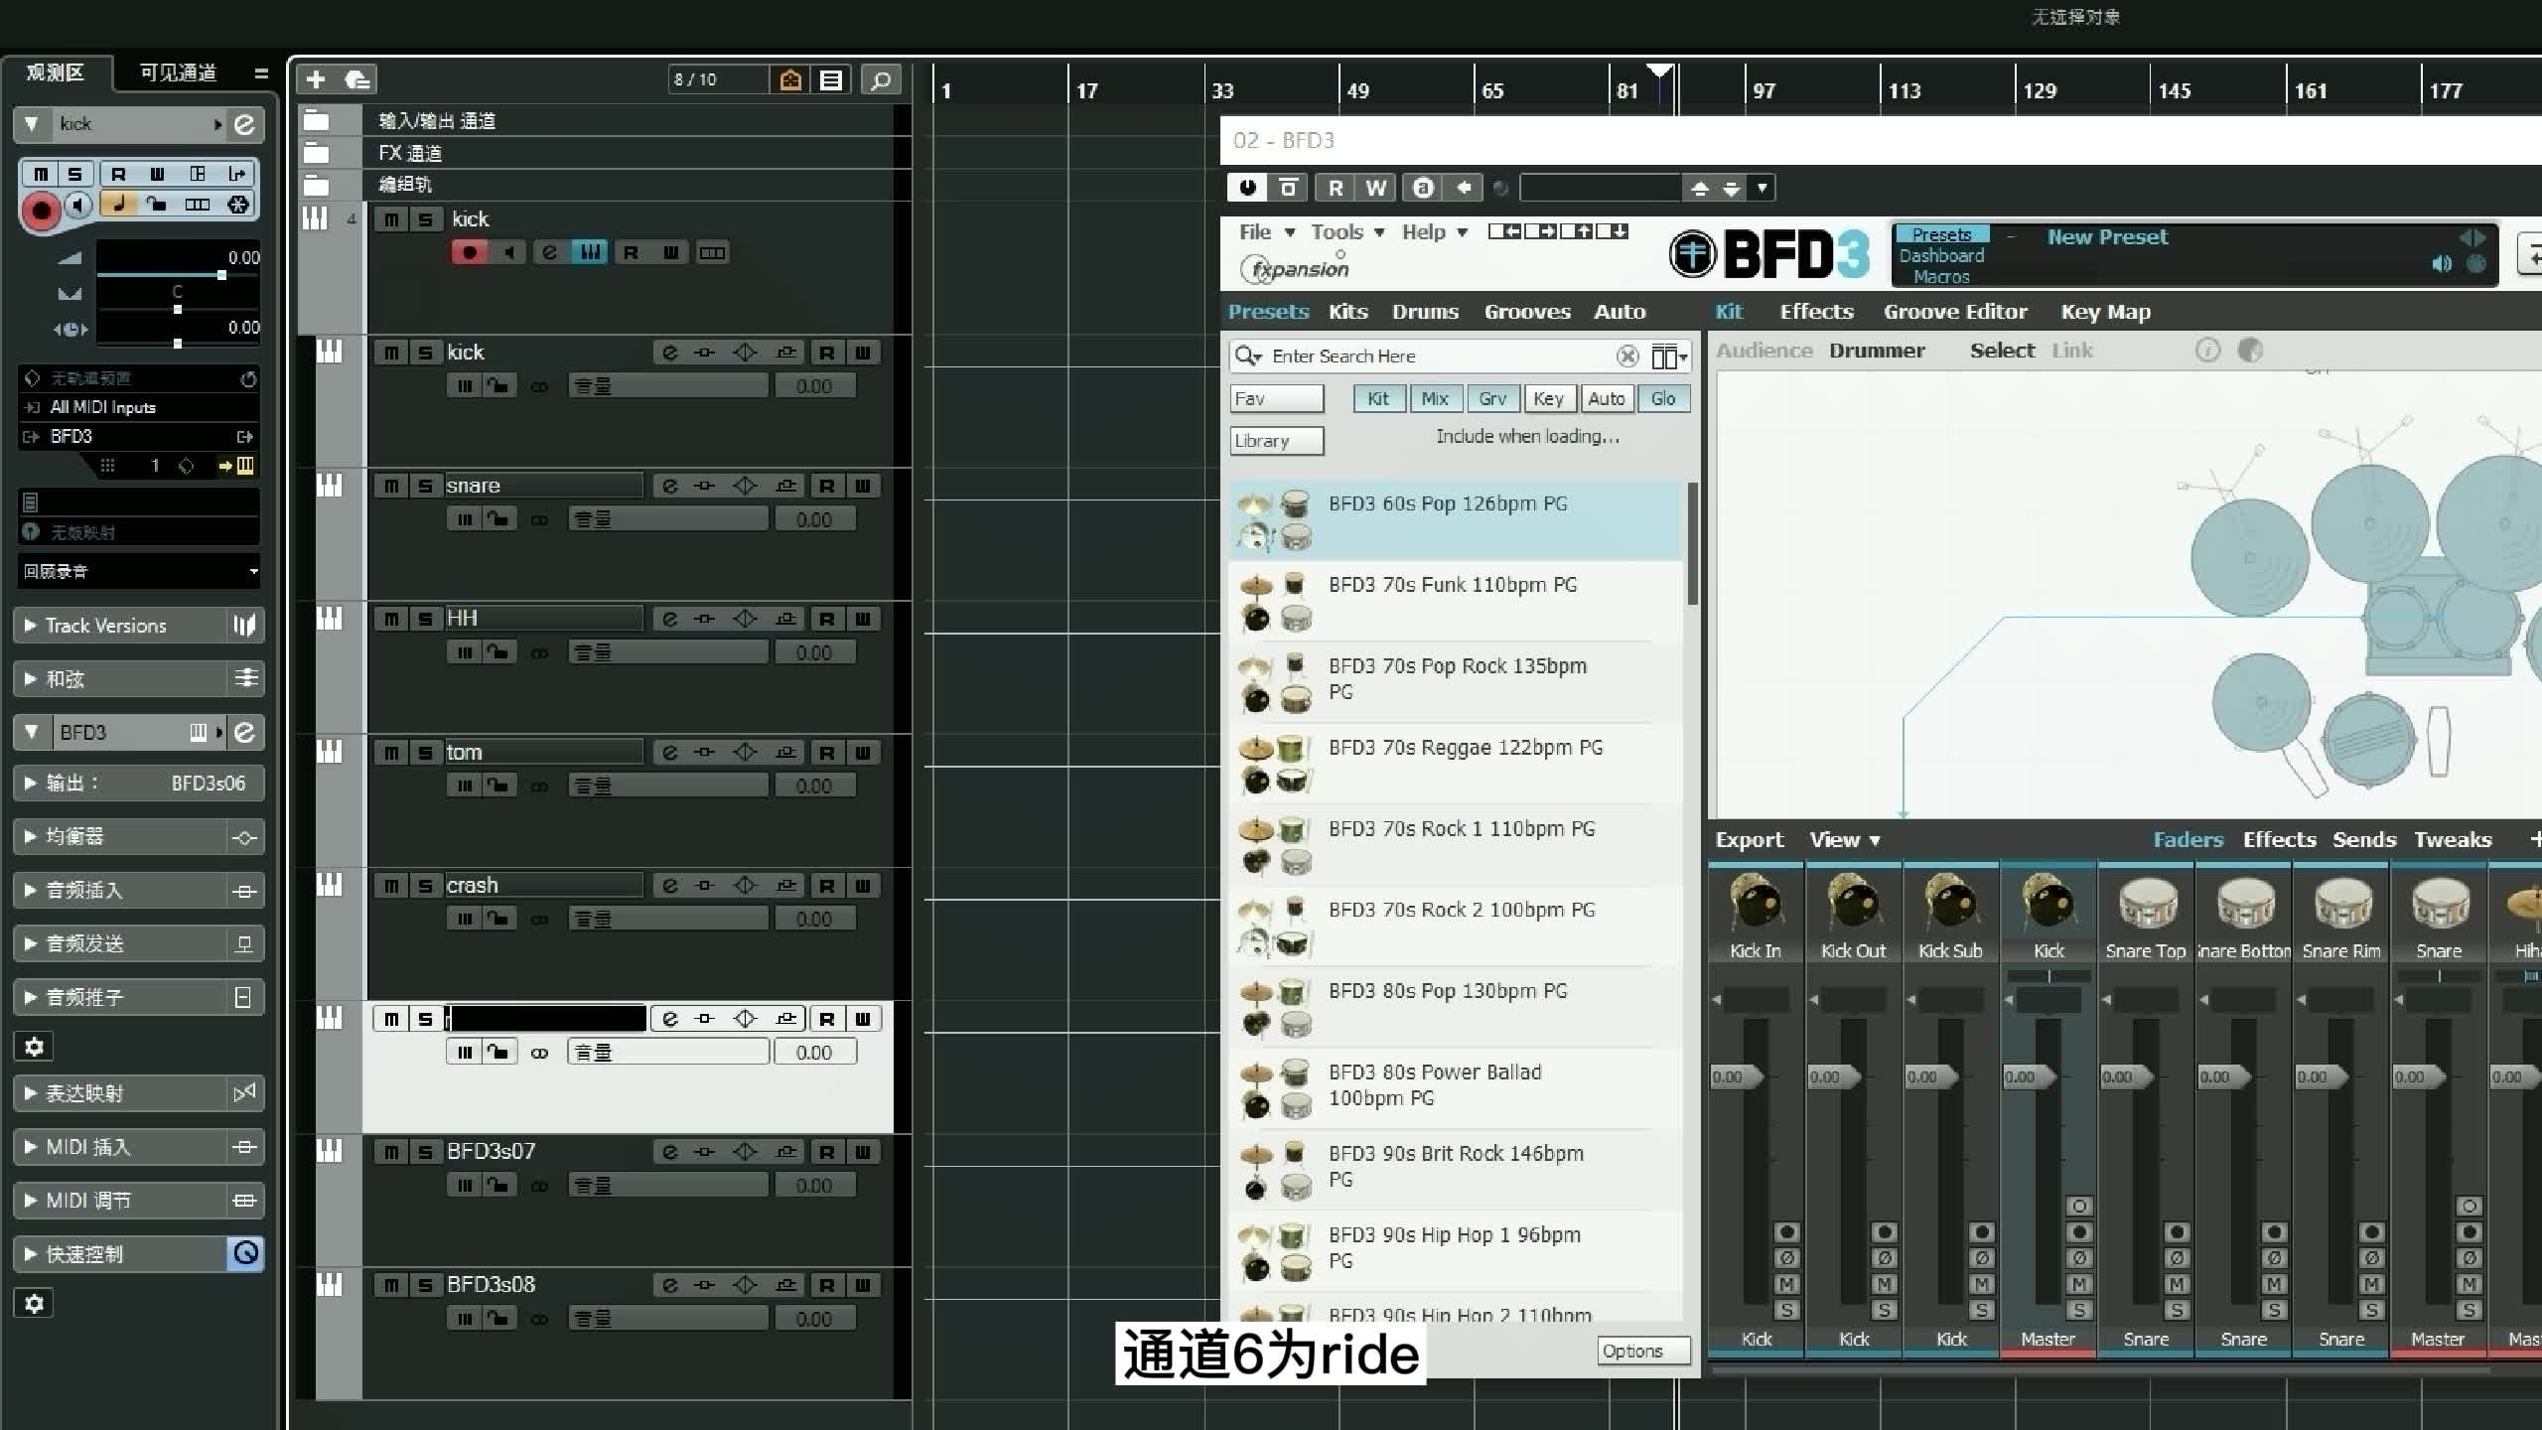Open the track visibility agent icon
Screen dimensions: 2542x1430
790,79
